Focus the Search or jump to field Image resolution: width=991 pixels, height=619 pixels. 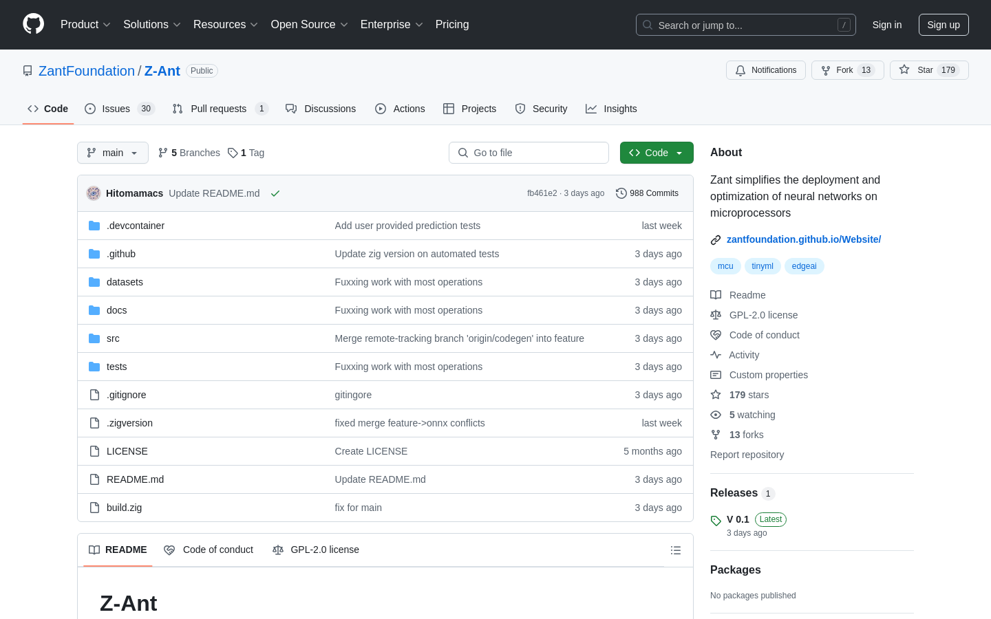(x=746, y=25)
